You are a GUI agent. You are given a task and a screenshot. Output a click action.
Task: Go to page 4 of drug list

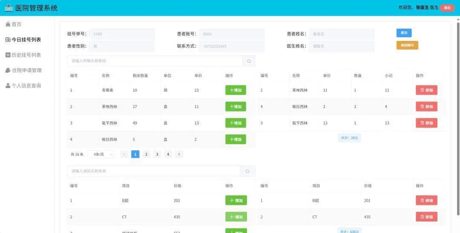click(x=168, y=154)
